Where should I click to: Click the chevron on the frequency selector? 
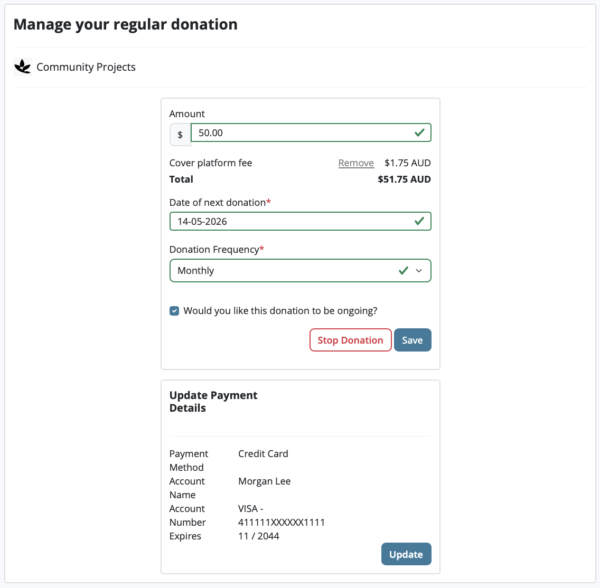coord(419,270)
